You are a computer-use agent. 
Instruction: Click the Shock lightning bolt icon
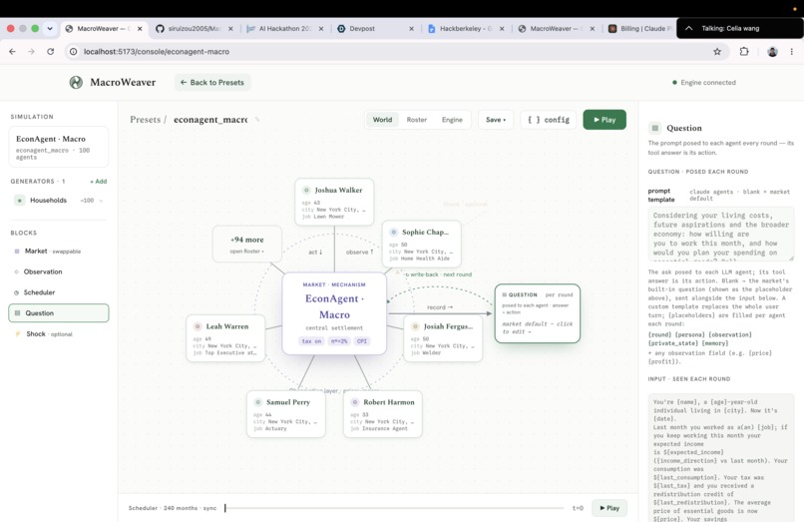[17, 333]
